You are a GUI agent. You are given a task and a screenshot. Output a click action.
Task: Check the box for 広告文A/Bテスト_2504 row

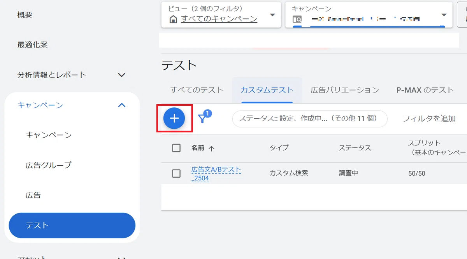176,173
